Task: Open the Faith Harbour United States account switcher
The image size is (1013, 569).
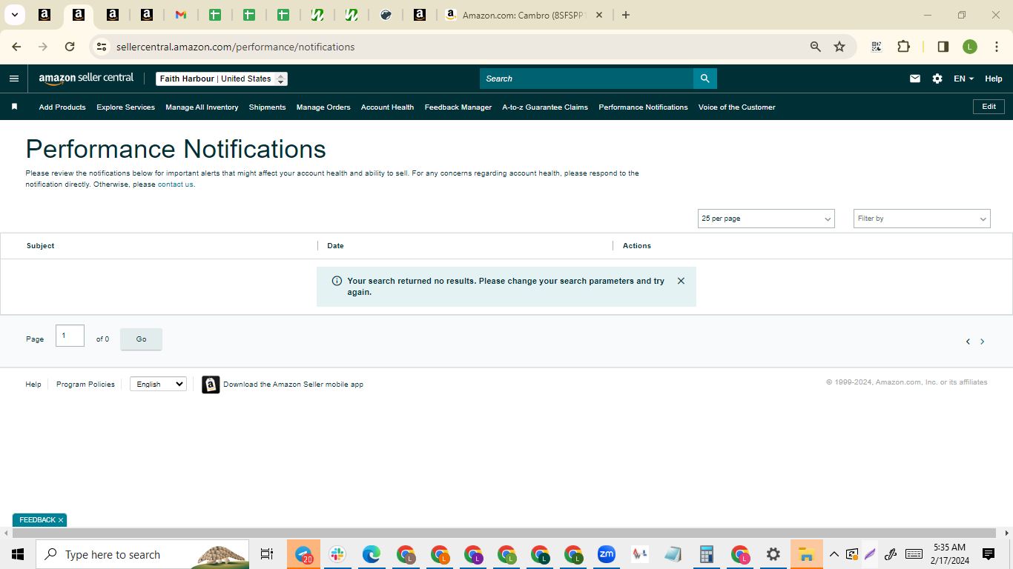Action: pos(222,79)
